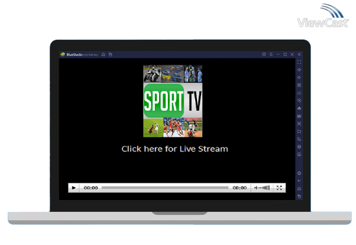Click the Android recents icon at sidebar bottom
Viewport: 356px width, 245px height.
pos(299,196)
